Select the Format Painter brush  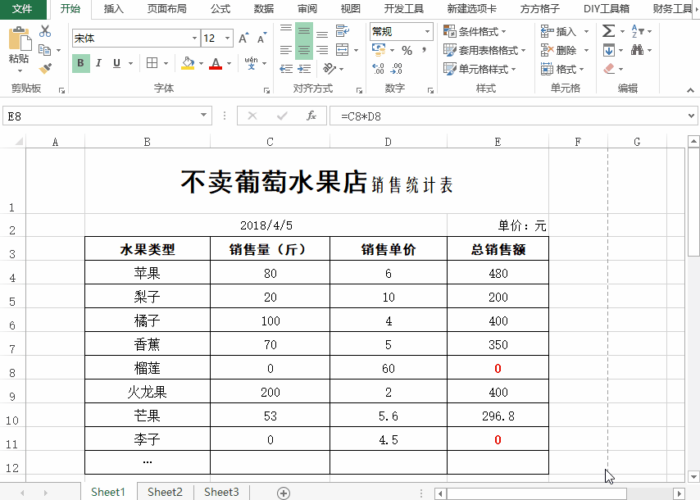(x=45, y=68)
